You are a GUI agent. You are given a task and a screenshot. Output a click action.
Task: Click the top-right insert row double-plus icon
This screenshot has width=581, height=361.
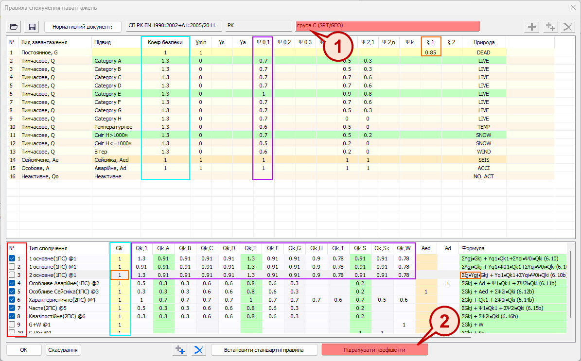550,27
